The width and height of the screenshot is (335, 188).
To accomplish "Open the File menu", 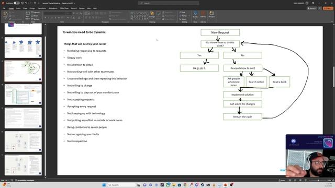I will tap(4, 8).
